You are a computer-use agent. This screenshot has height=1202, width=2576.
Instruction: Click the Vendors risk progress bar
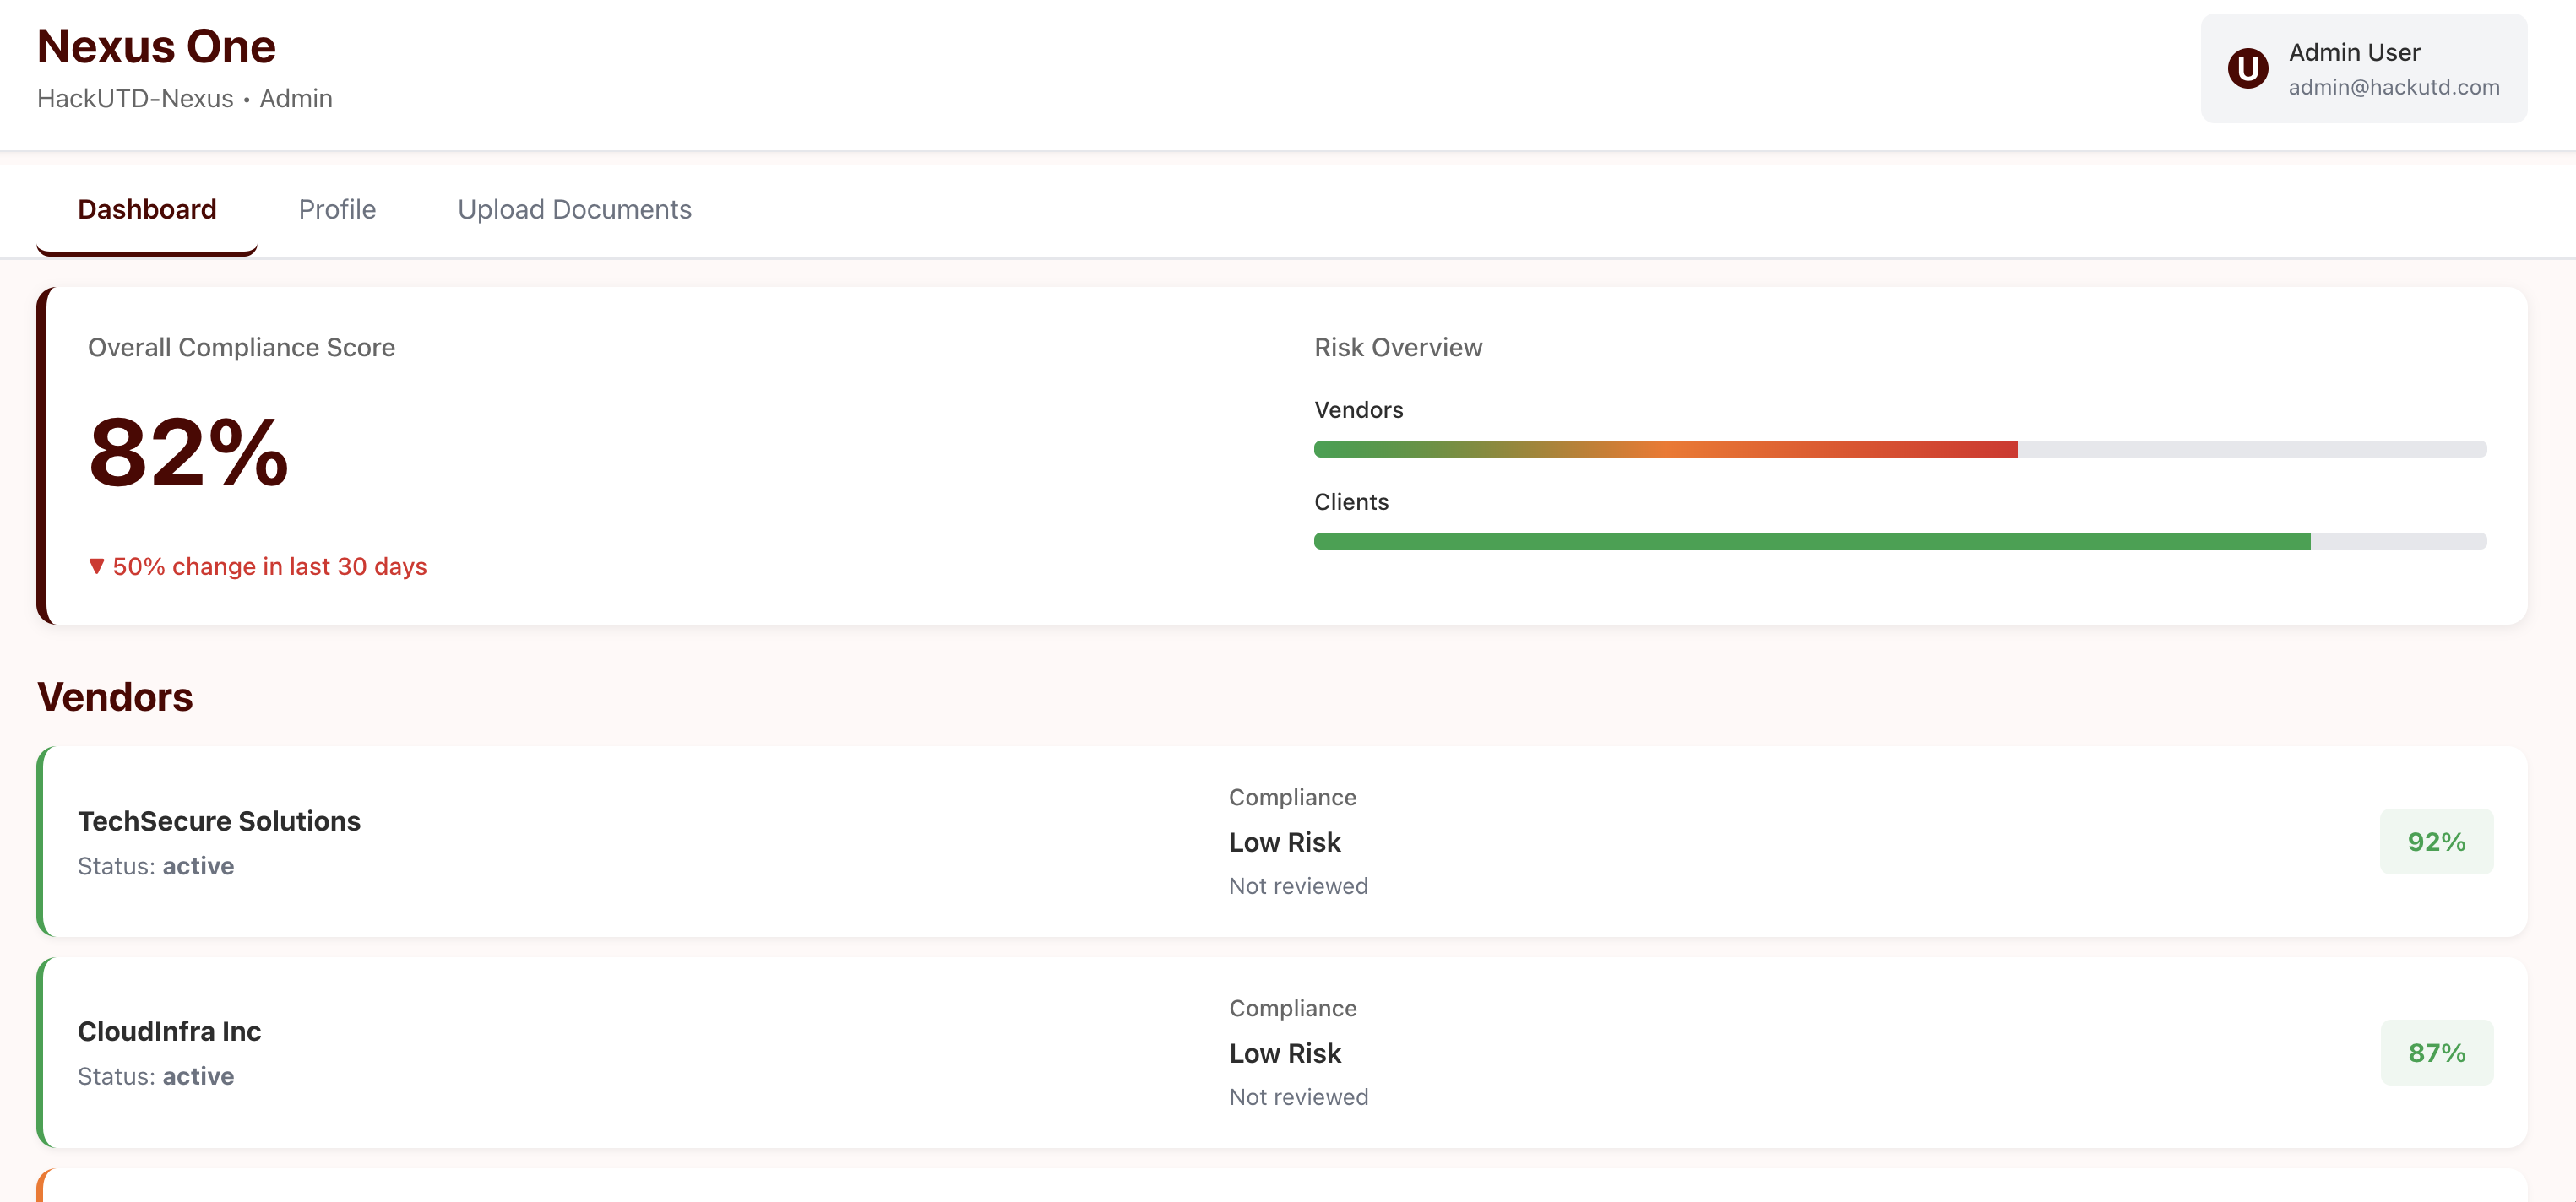tap(1899, 450)
